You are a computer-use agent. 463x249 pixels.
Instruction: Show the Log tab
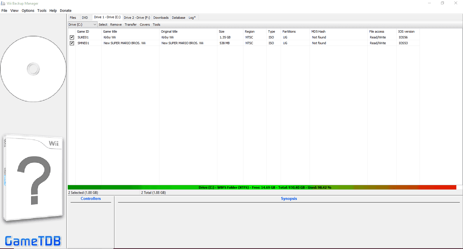coord(192,18)
